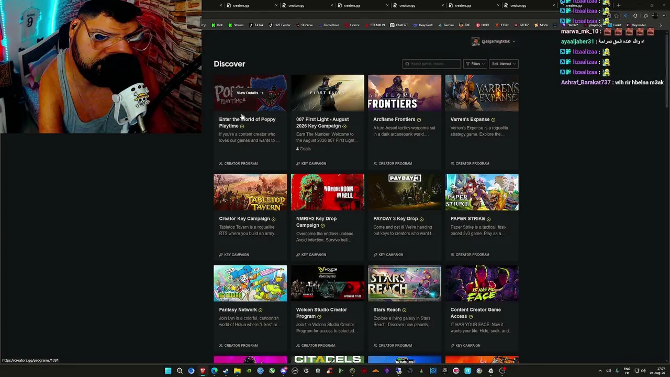Click the verified badge next to Arcflame Frontiers

419,120
